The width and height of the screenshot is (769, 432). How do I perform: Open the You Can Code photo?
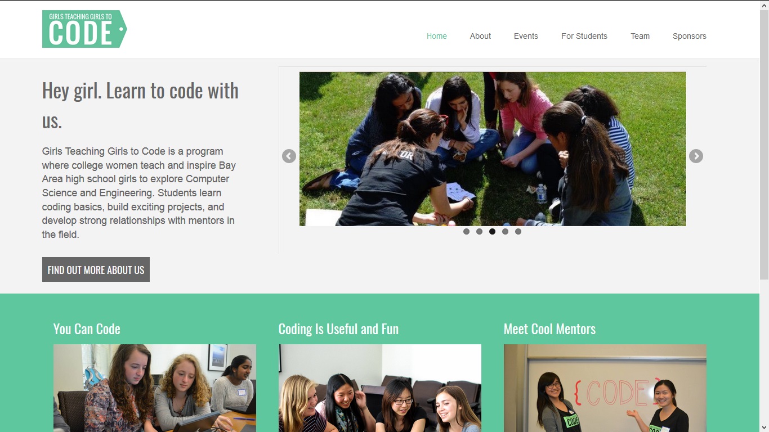(x=155, y=388)
